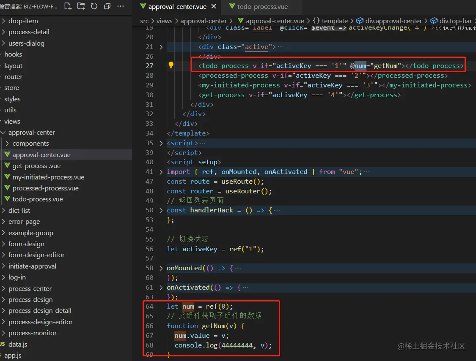Click the New Folder icon in explorer header
Viewport: 476px width, 361px height.
81,6
